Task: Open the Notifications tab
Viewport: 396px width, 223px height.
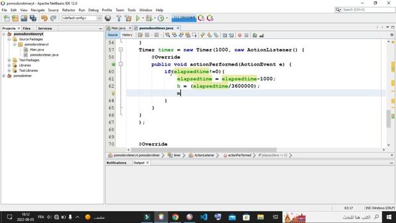Action: tap(116, 163)
